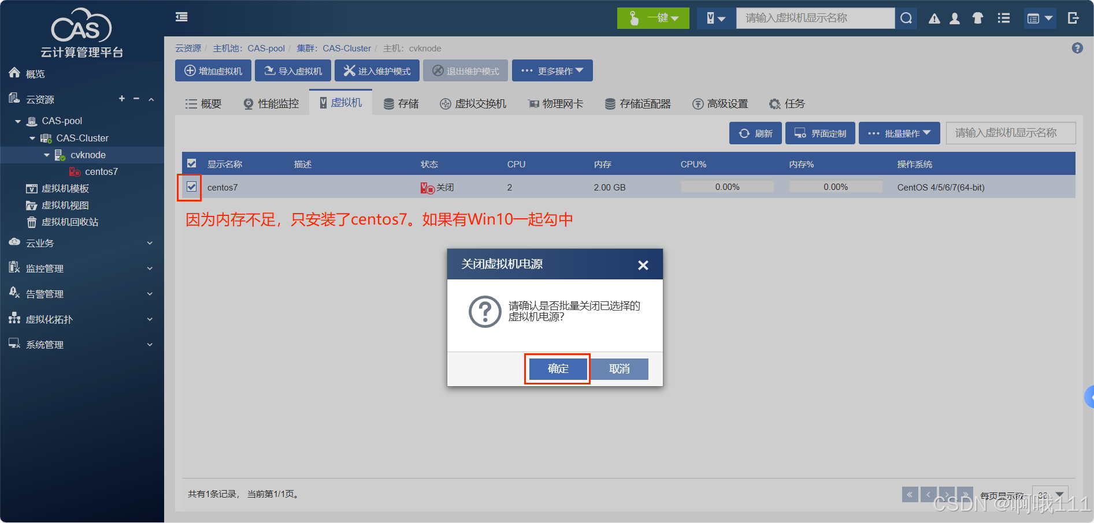
Task: Click the shirt theme icon
Action: (978, 18)
